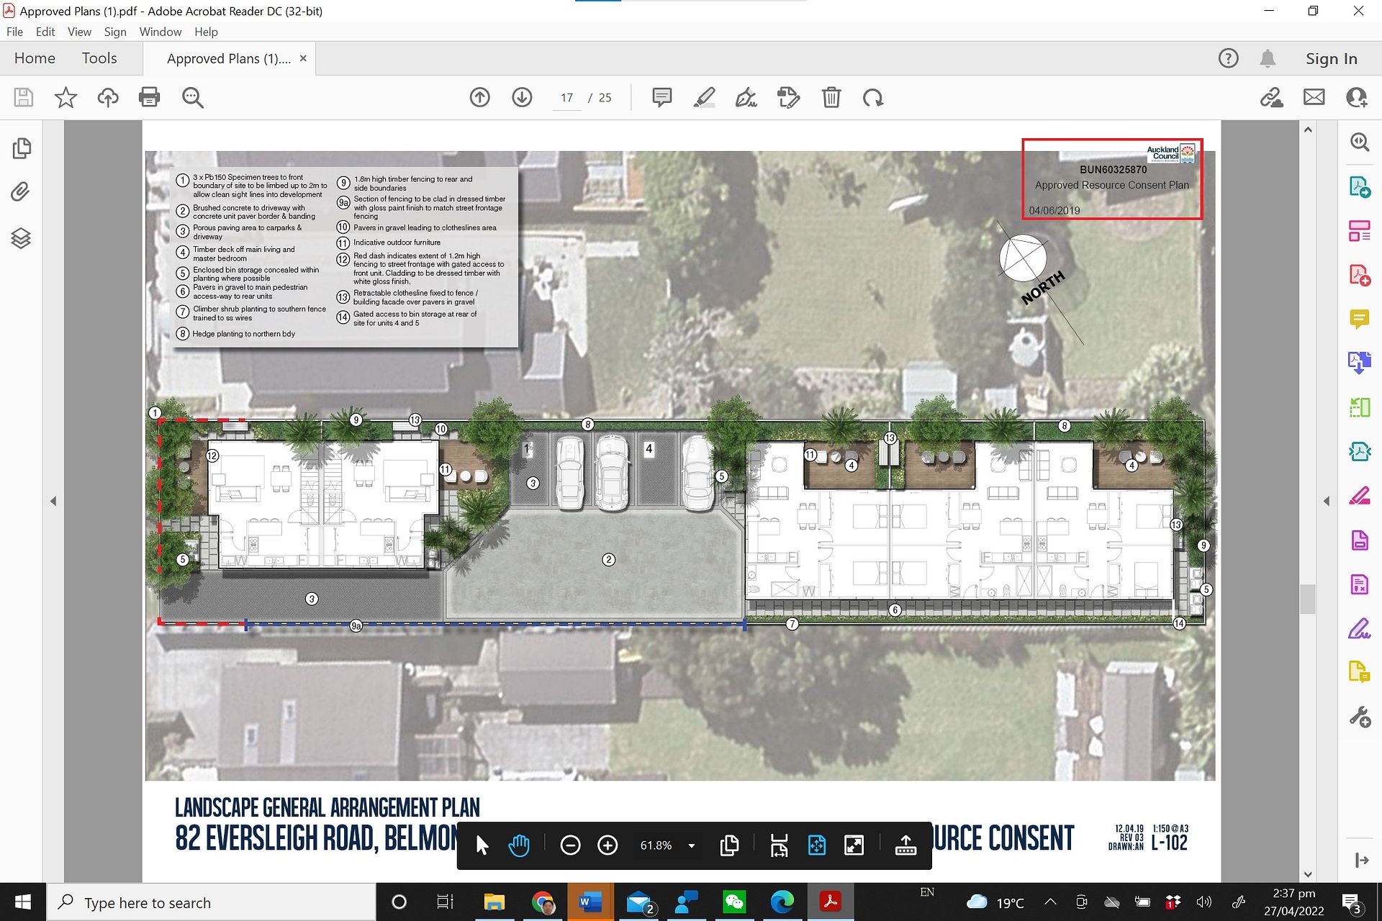The width and height of the screenshot is (1382, 921).
Task: Open the Layers panel in left sidebar
Action: point(21,237)
